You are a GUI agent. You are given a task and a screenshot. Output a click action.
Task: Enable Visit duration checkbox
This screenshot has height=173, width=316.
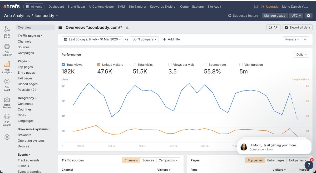241,65
